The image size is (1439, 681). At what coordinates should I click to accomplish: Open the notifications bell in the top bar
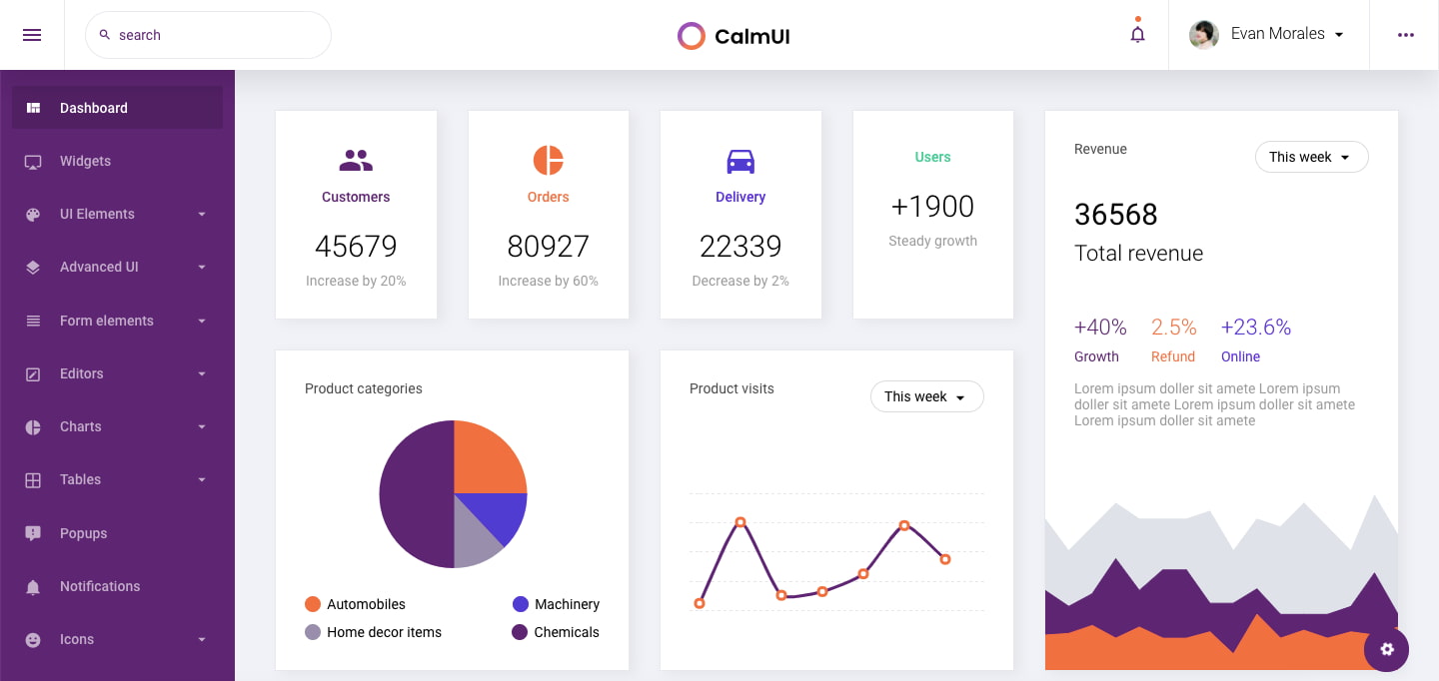(x=1137, y=33)
